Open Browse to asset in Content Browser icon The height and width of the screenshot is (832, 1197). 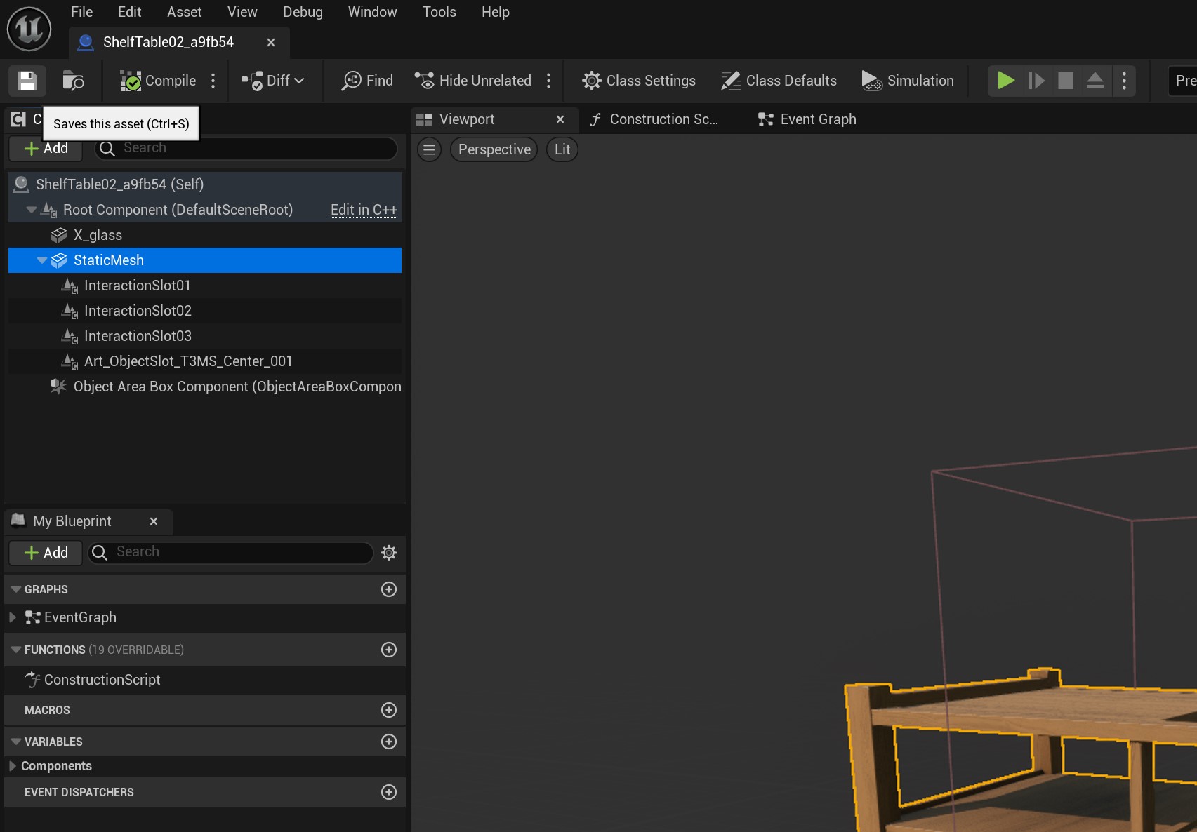(73, 81)
